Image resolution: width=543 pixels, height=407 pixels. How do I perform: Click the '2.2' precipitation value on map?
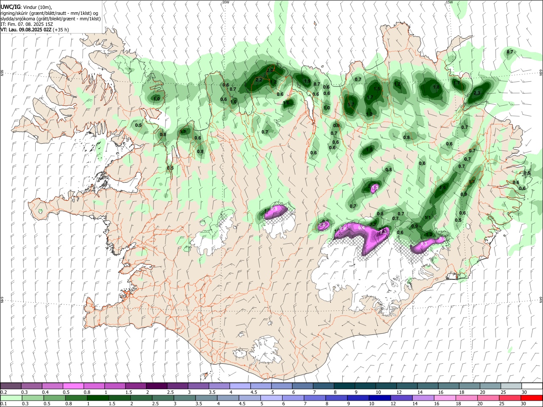(x=259, y=80)
